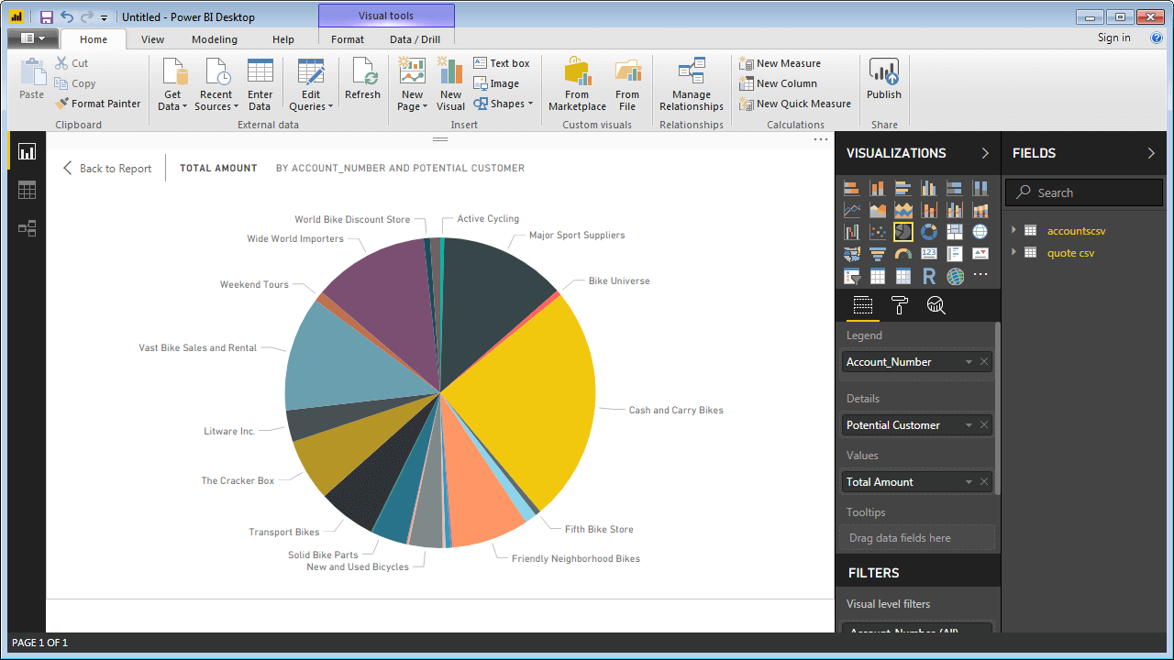This screenshot has width=1174, height=660.
Task: Collapse the Visualizations pane
Action: tap(985, 153)
